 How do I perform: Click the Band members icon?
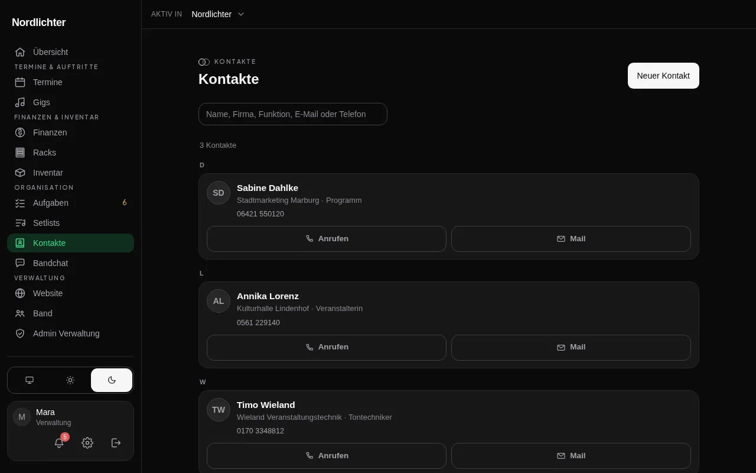coord(20,313)
